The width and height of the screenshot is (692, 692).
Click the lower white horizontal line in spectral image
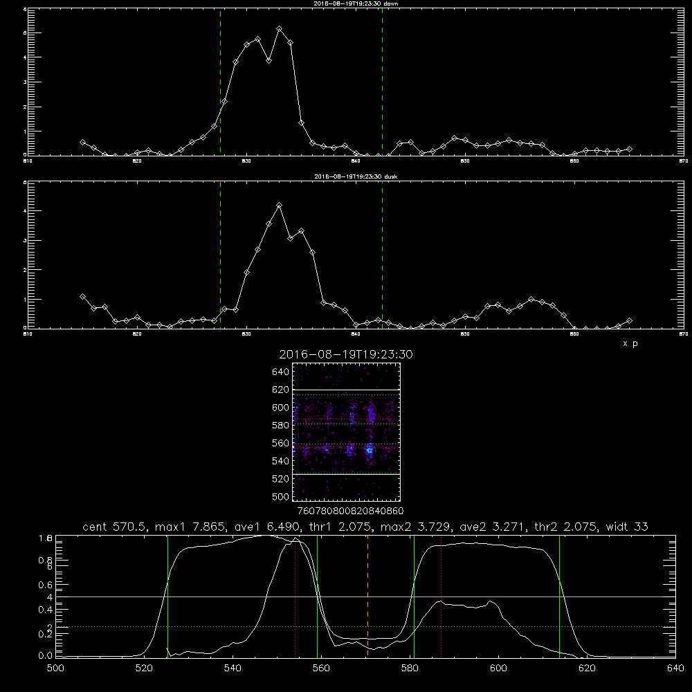[347, 474]
